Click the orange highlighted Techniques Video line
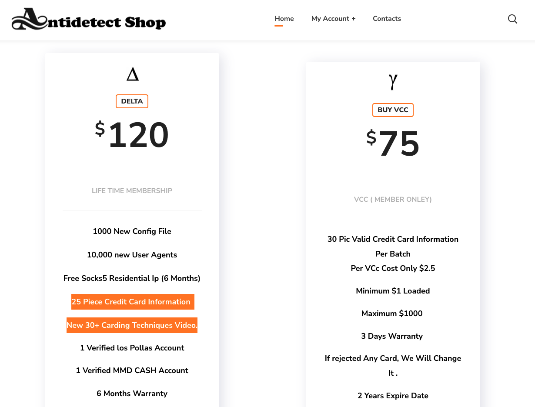Screen dimensions: 535x407 click(x=132, y=325)
